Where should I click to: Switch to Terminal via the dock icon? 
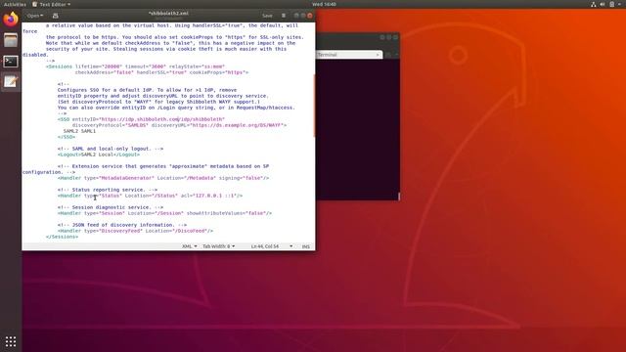[x=11, y=61]
